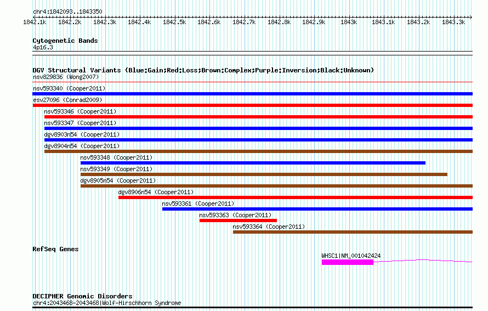The image size is (488, 311).
Task: Click the 1843k ruler position
Action: click(x=349, y=22)
